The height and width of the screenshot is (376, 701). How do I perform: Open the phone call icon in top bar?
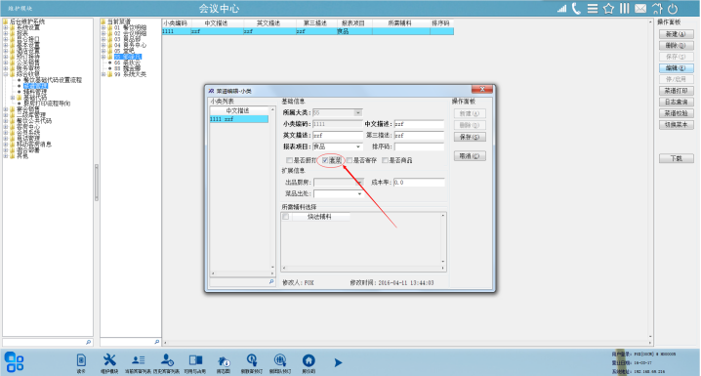point(577,9)
